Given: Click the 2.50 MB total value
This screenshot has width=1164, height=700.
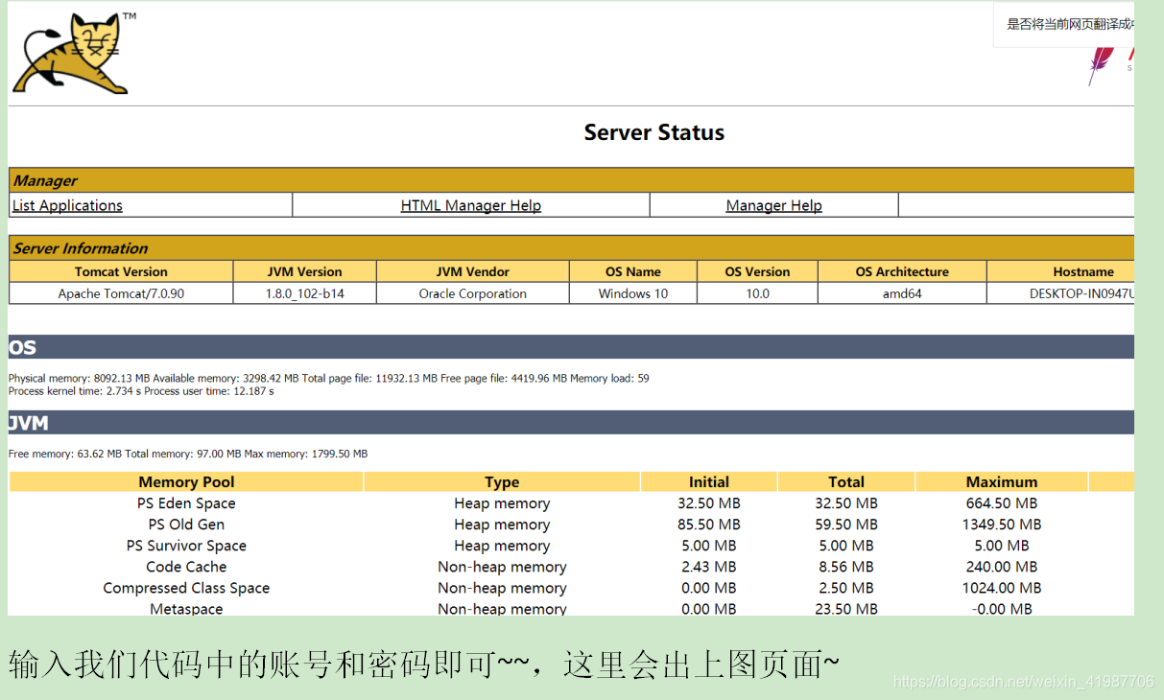Looking at the screenshot, I should point(846,588).
